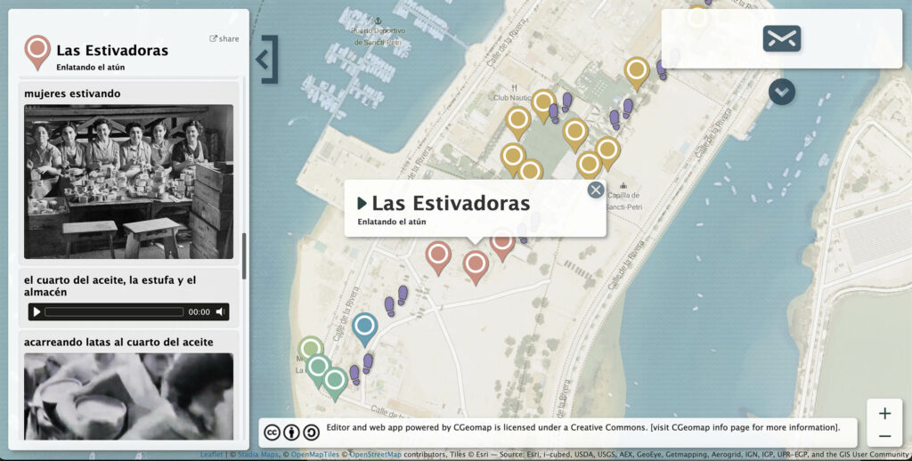Click the blue map marker pin
The width and height of the screenshot is (912, 461).
click(x=364, y=328)
